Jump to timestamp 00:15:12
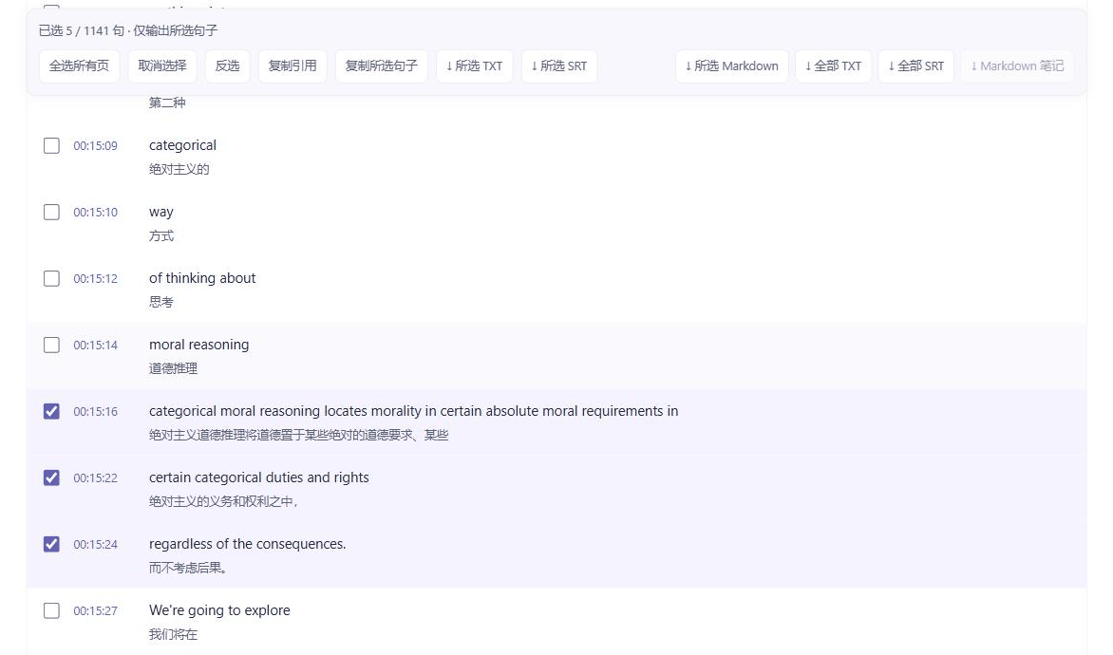1113x655 pixels. (95, 279)
